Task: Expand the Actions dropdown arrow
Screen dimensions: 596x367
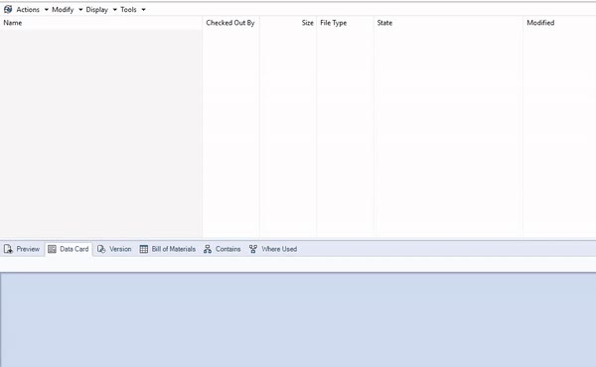Action: tap(47, 10)
